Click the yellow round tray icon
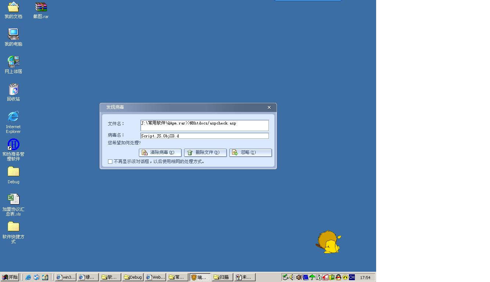The height and width of the screenshot is (282, 490). 345,277
